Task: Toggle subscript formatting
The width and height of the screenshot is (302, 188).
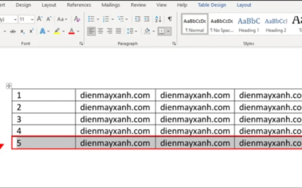Action: coord(22,31)
